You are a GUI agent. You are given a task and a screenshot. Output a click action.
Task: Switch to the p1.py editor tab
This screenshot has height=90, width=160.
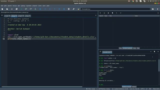[6, 16]
